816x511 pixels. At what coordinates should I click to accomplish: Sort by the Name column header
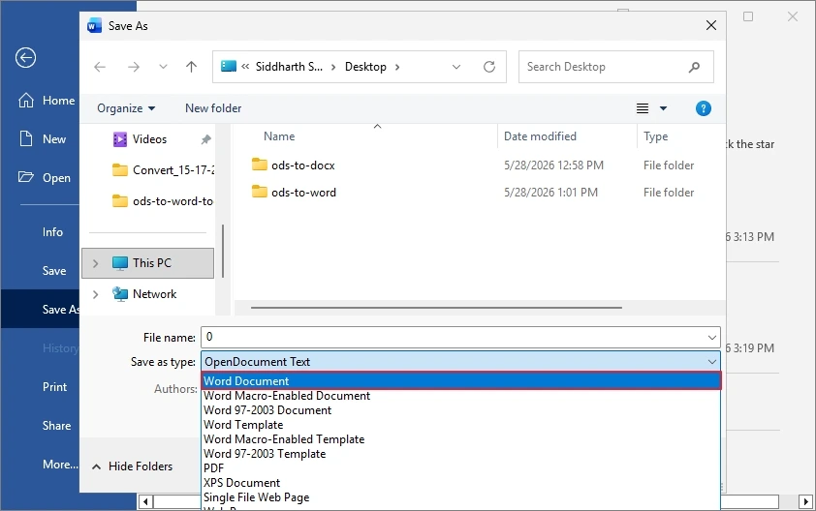pos(279,136)
